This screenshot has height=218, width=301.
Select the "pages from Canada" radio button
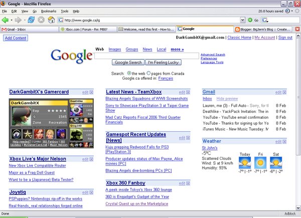(x=148, y=73)
